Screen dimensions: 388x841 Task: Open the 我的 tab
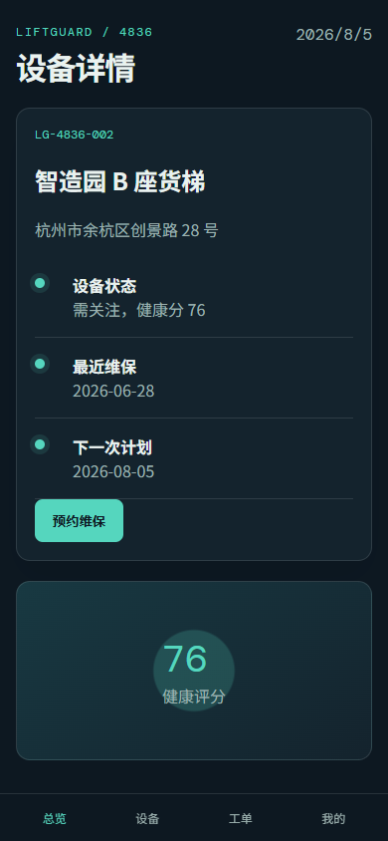tap(333, 819)
